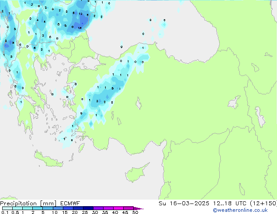Image resolution: width=277 pixels, height=214 pixels.
Task: Click the '12' precipitation value on map
Action: click(x=80, y=14)
